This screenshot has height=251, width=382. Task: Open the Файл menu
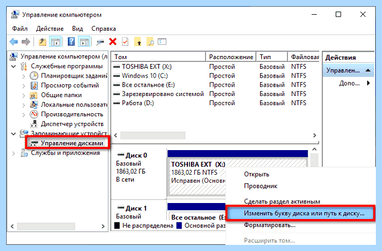point(20,29)
